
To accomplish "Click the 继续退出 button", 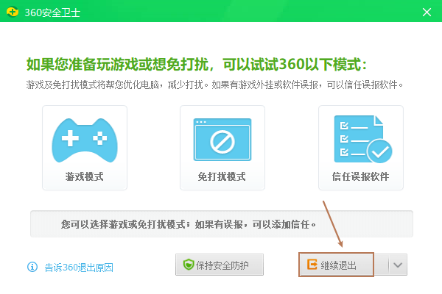I will (337, 265).
